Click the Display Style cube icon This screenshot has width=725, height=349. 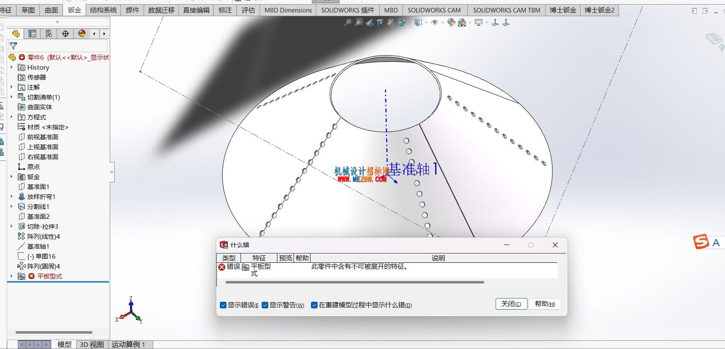(419, 22)
